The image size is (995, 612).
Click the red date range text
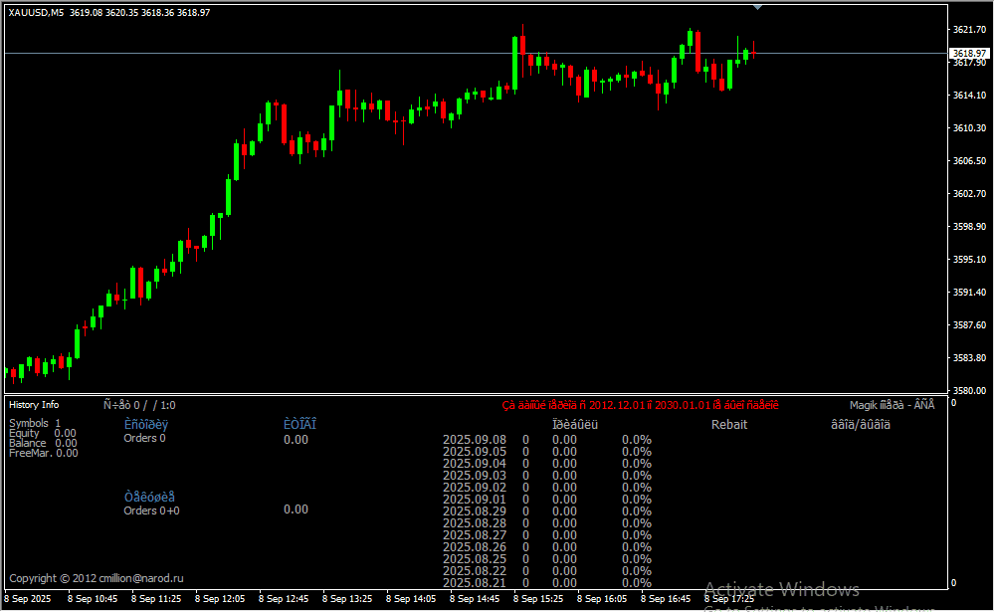(640, 405)
